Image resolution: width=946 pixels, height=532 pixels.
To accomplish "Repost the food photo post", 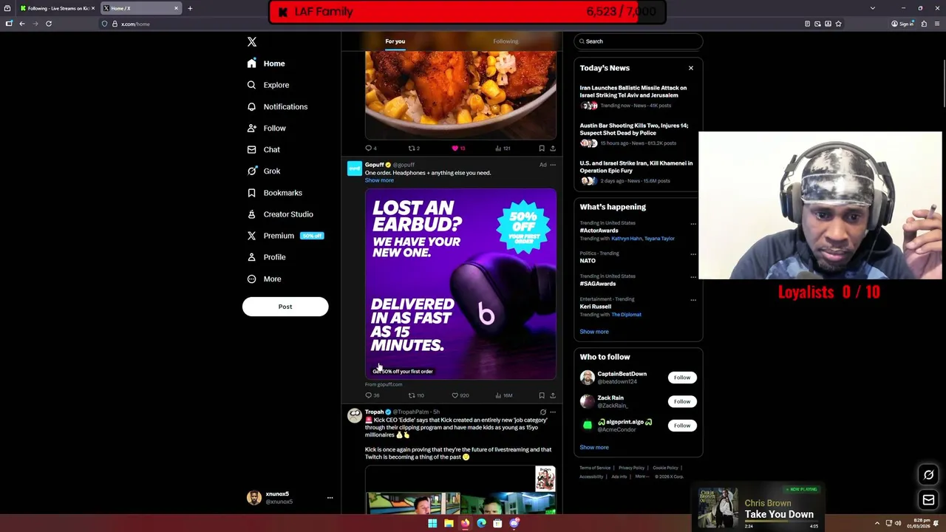I will tap(412, 148).
